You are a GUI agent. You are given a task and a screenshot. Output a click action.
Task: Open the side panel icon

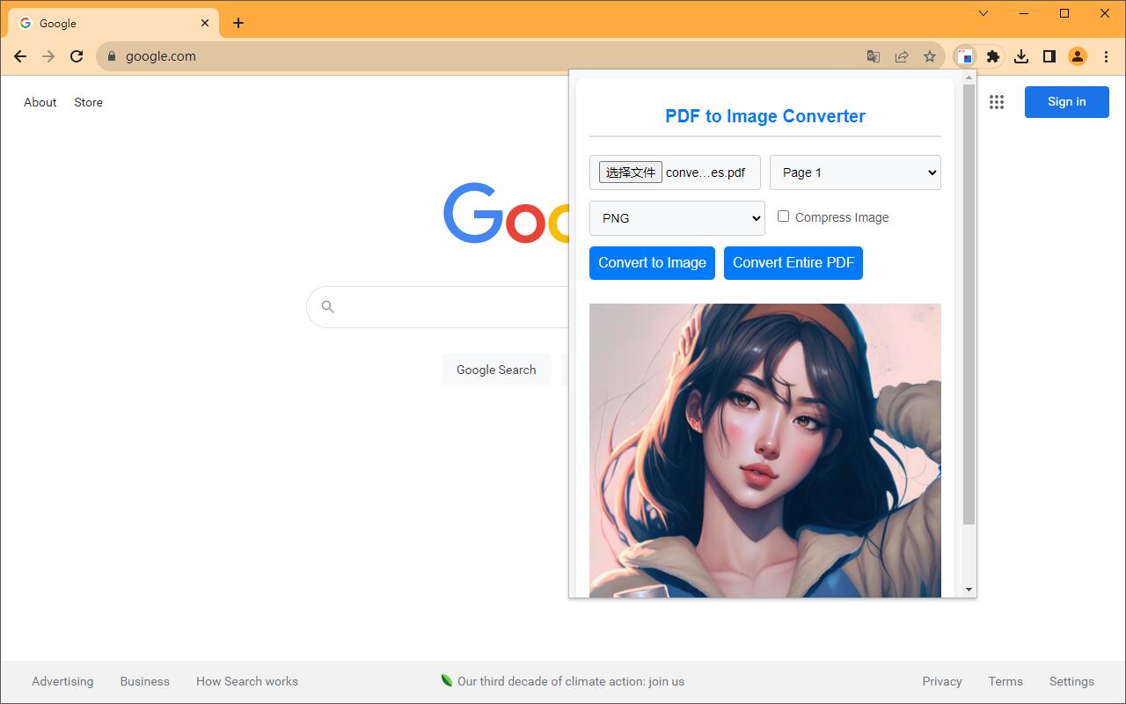click(x=1049, y=55)
